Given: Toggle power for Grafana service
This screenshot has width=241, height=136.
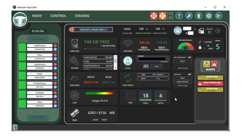Looking at the screenshot, I should coord(55,93).
